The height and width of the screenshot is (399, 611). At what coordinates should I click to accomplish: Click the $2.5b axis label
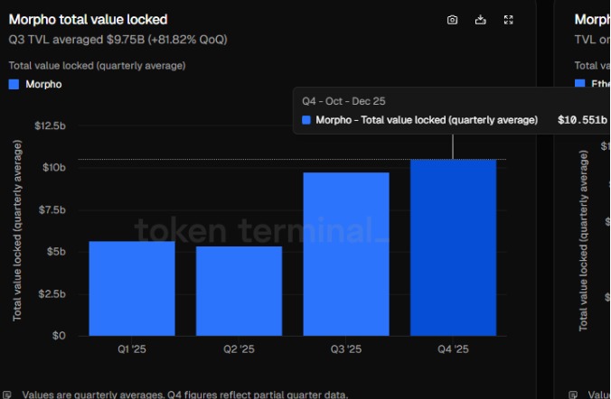coord(52,294)
